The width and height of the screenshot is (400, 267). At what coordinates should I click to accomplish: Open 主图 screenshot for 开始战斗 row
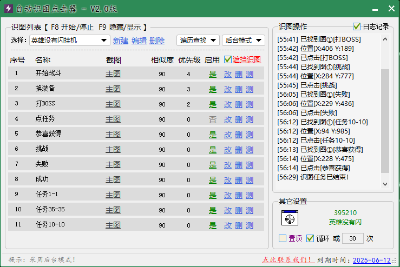pos(113,74)
